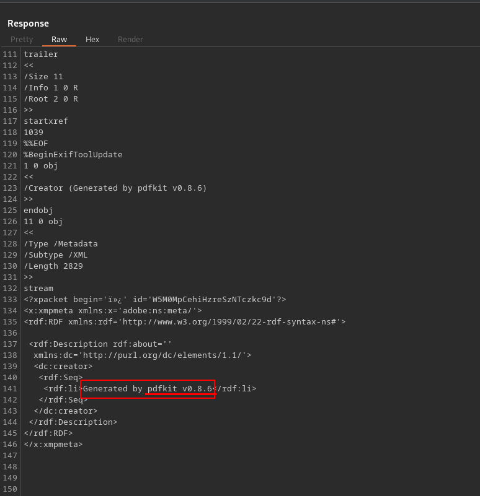Click line number 111 in gutter
This screenshot has width=480, height=496.
(10, 54)
